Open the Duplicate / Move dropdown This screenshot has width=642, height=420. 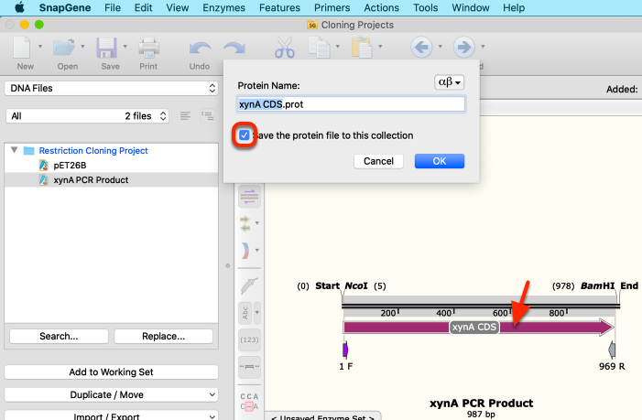tap(111, 394)
